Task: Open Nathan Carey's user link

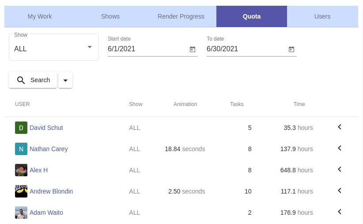Action: pyautogui.click(x=49, y=149)
